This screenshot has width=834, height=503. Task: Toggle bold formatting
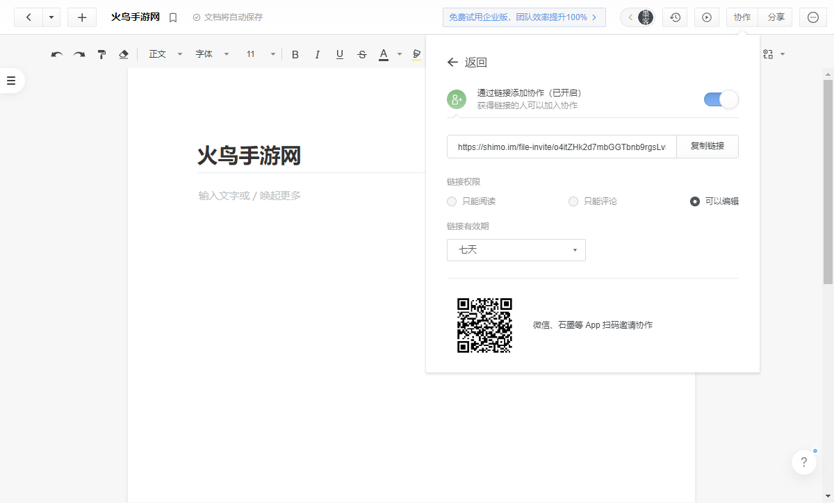[295, 54]
